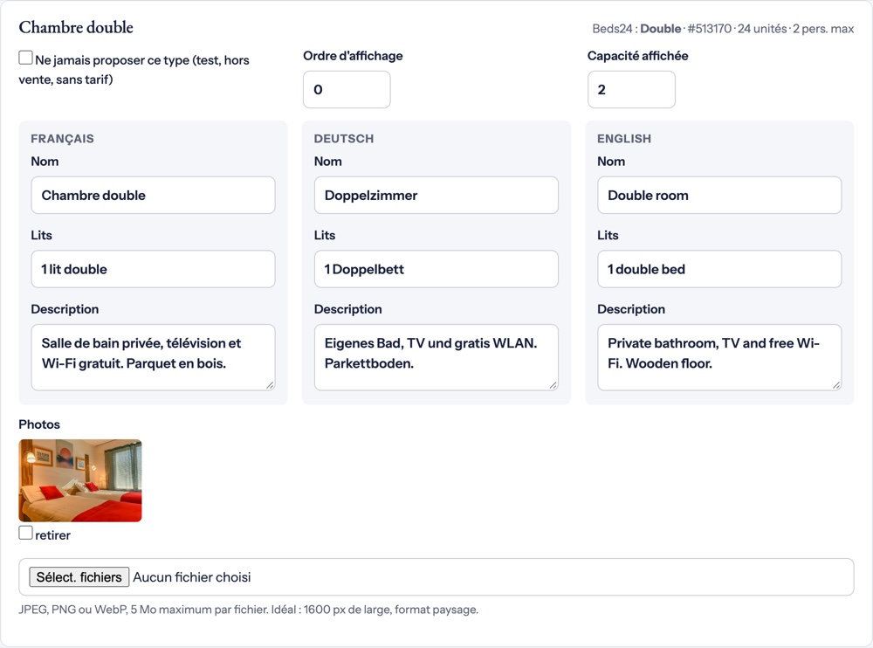Edit the German name 'Doppelzimmer'
The height and width of the screenshot is (648, 873).
click(x=436, y=196)
